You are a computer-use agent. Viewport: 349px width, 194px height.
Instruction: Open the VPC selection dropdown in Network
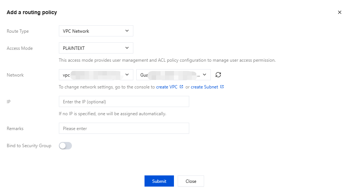pos(96,75)
